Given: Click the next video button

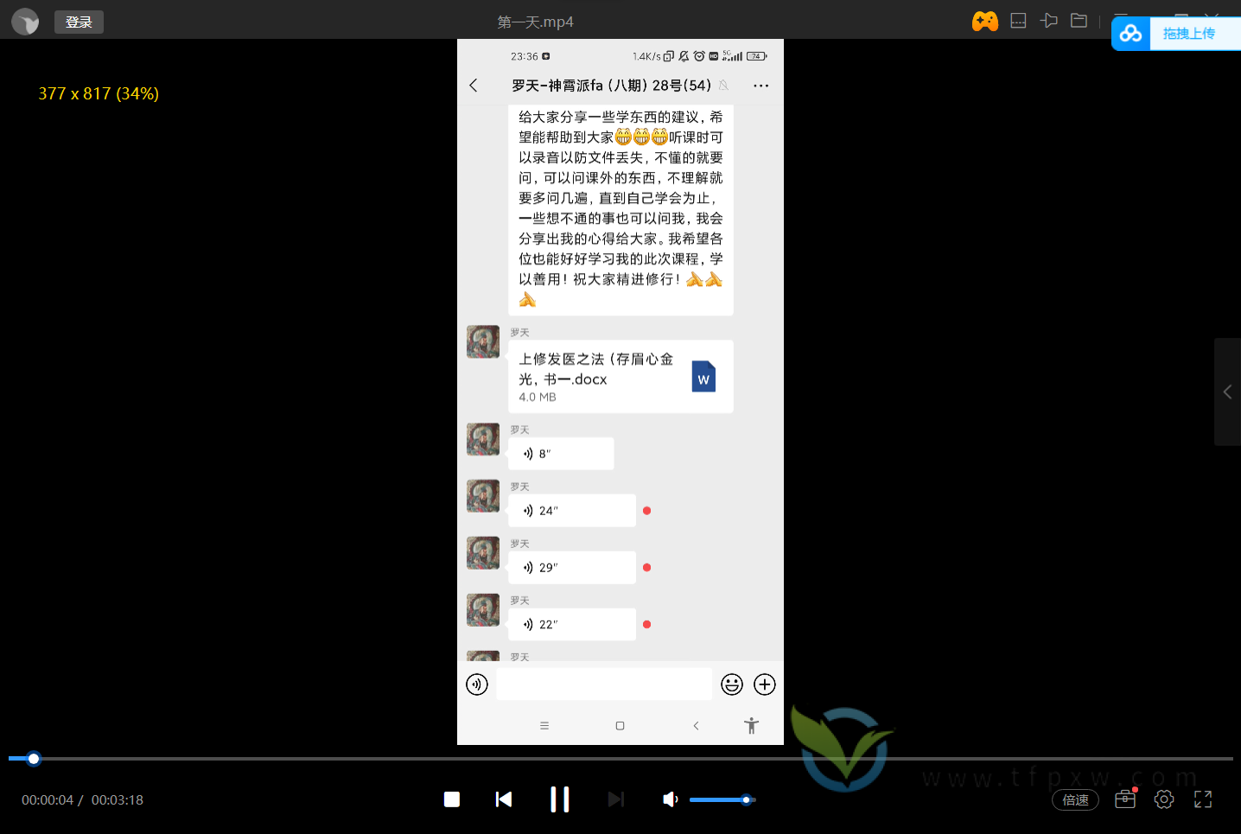Looking at the screenshot, I should 615,799.
